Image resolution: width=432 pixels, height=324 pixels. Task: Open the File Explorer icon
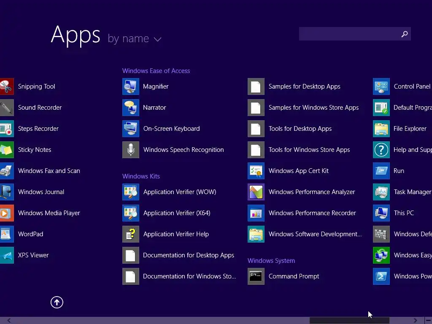coord(381,129)
